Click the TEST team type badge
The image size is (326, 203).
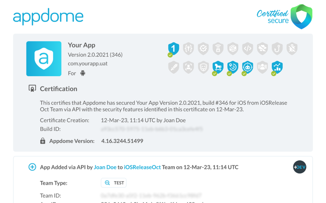click(x=113, y=183)
